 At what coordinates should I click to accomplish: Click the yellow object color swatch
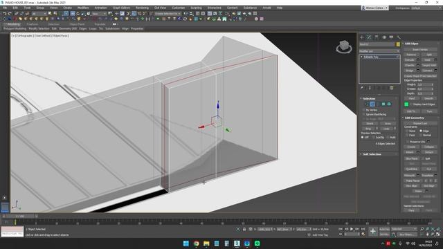[x=398, y=44]
